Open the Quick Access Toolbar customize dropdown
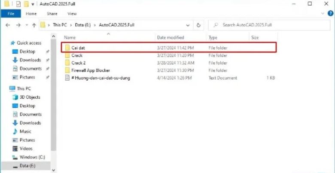 33,4
